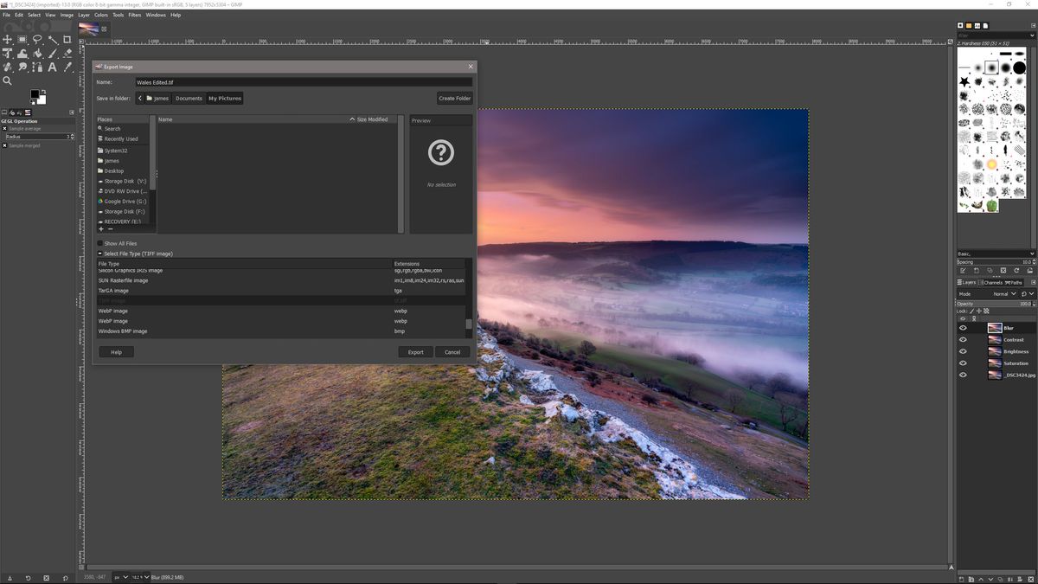Image resolution: width=1038 pixels, height=584 pixels.
Task: Hide the Blur layer
Action: pyautogui.click(x=963, y=328)
